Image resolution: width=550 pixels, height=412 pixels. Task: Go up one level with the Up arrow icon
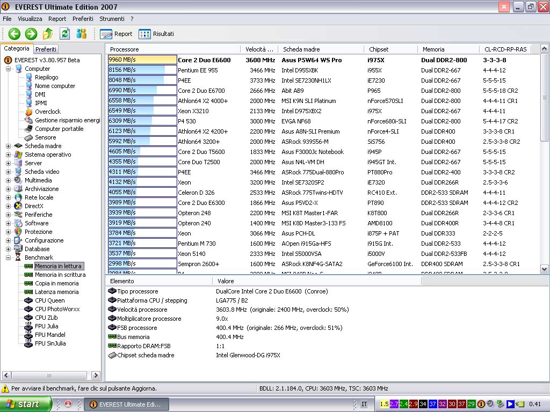[48, 34]
